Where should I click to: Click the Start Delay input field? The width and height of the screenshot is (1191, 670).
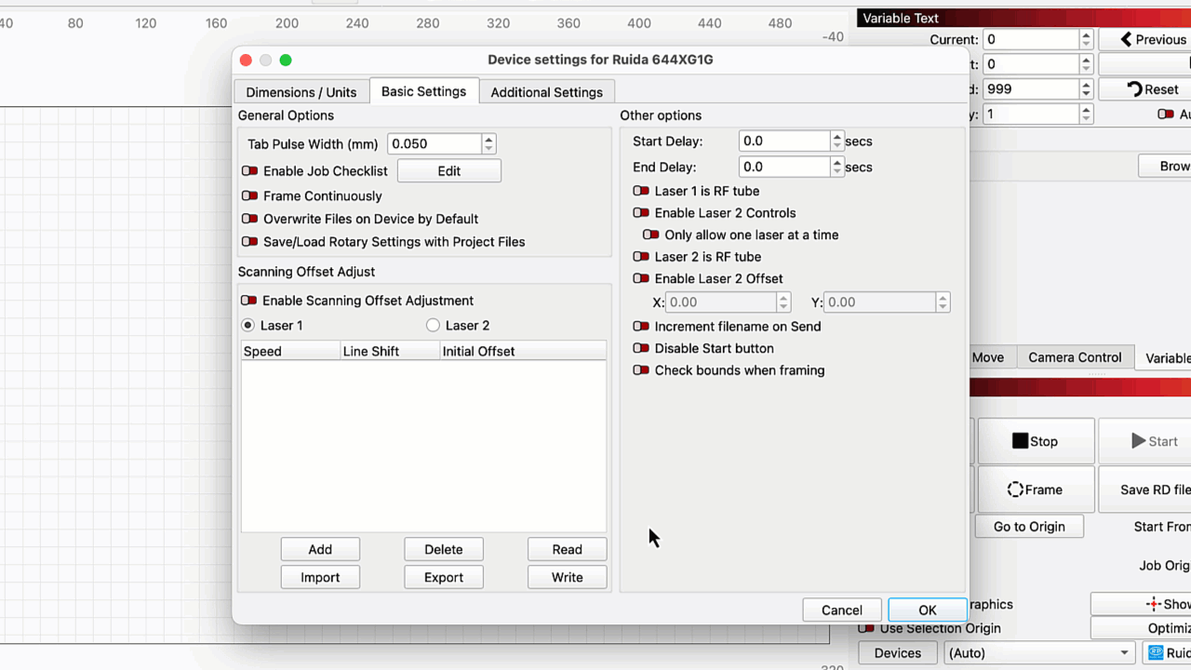click(x=783, y=141)
